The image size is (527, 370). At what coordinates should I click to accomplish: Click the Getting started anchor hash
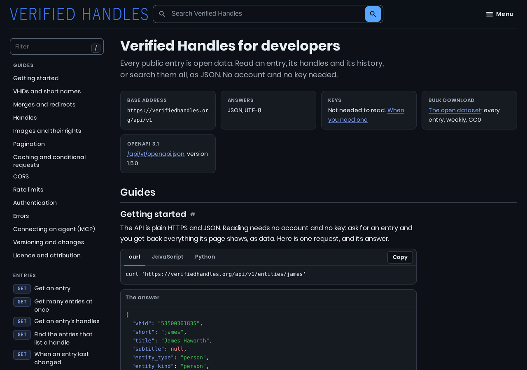[193, 214]
